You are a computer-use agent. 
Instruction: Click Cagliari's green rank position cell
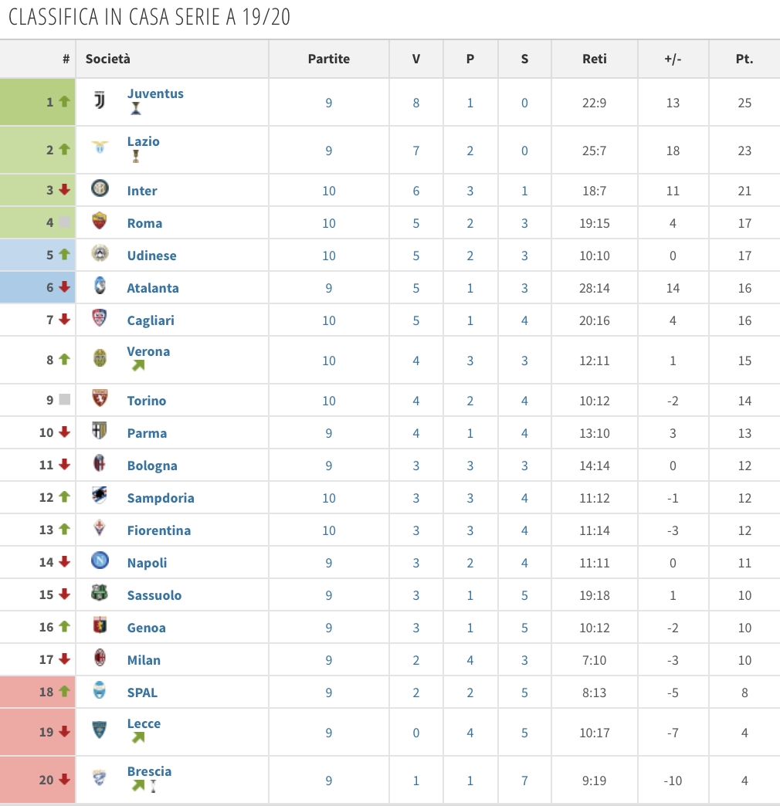(38, 320)
